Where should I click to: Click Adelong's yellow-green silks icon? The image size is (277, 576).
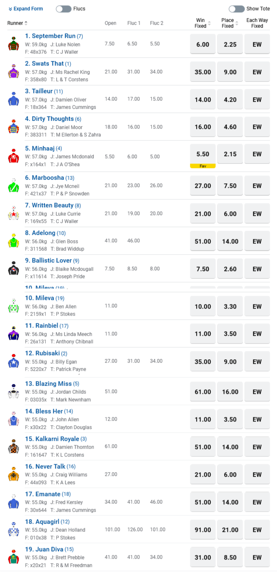14,241
